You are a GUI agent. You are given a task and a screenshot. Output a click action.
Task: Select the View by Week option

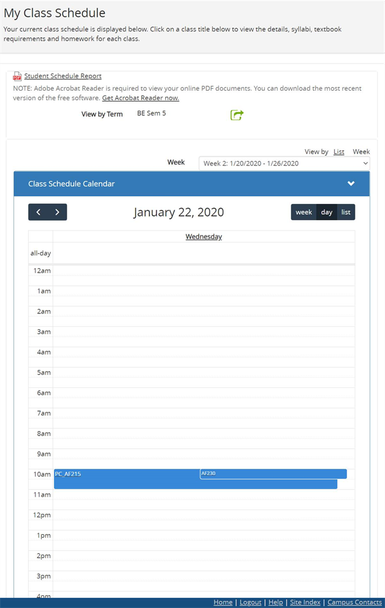tap(361, 152)
